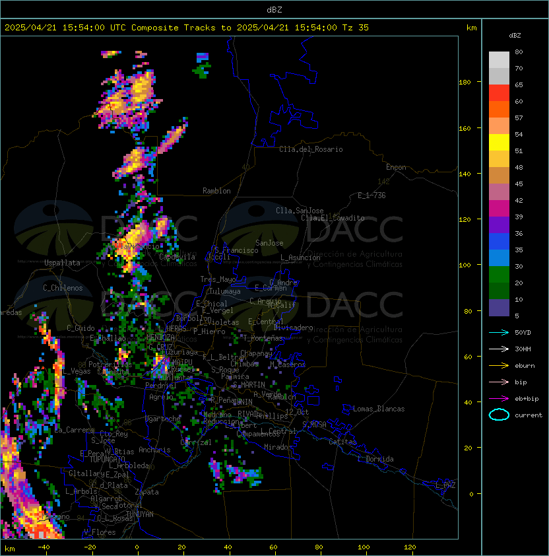Select the Ugarteche label

pos(163,419)
